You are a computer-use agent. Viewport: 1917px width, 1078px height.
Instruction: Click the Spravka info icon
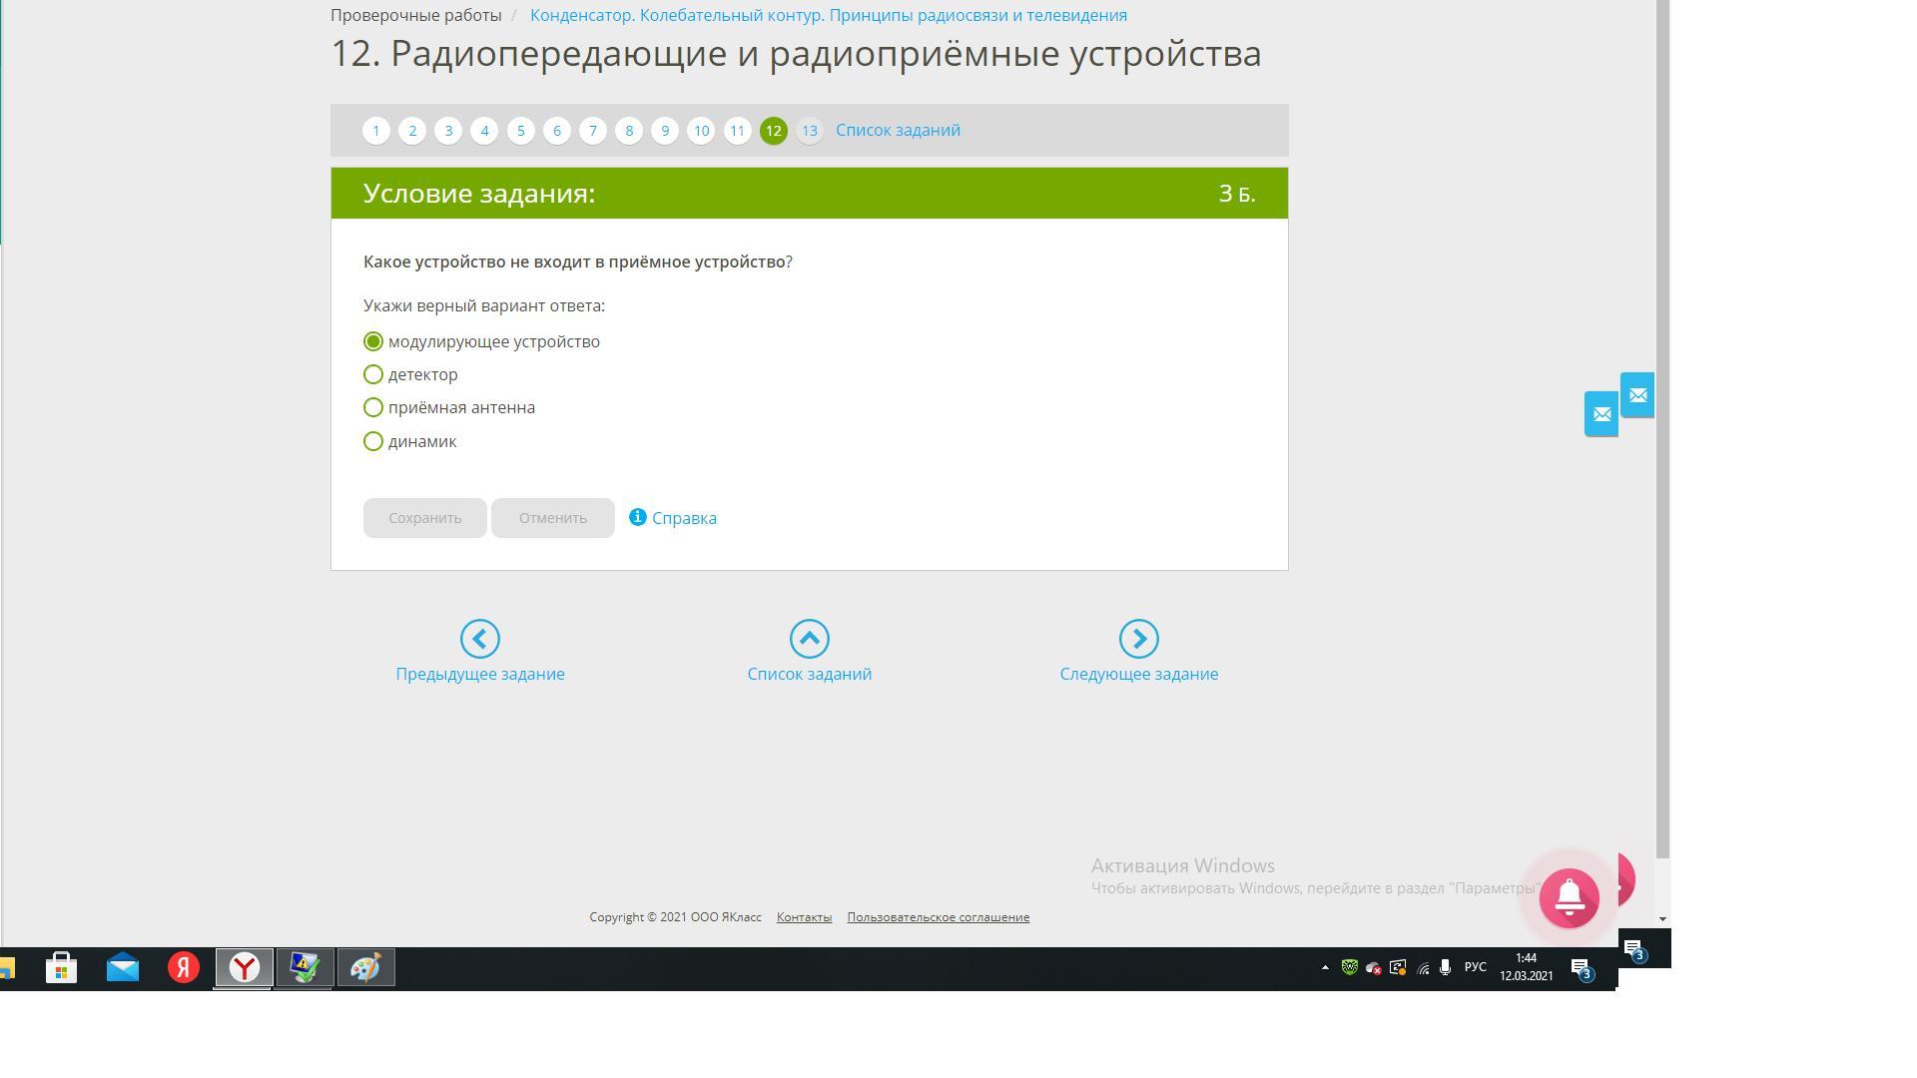click(x=638, y=517)
